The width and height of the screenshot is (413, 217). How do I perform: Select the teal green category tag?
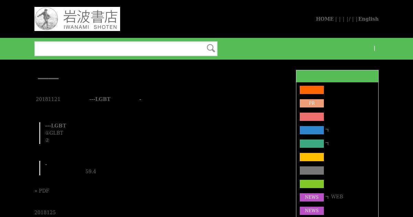(x=312, y=144)
